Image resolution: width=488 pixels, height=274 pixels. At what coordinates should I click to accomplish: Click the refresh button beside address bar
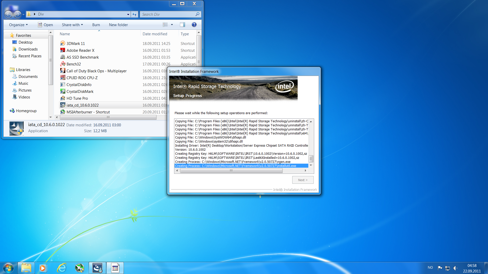[134, 14]
